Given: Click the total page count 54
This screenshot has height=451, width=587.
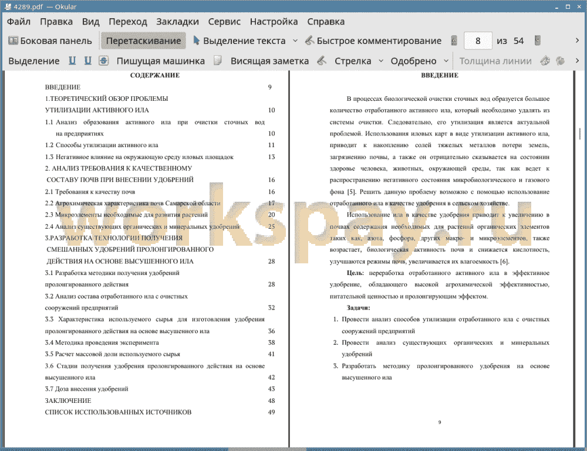Looking at the screenshot, I should click(x=518, y=41).
